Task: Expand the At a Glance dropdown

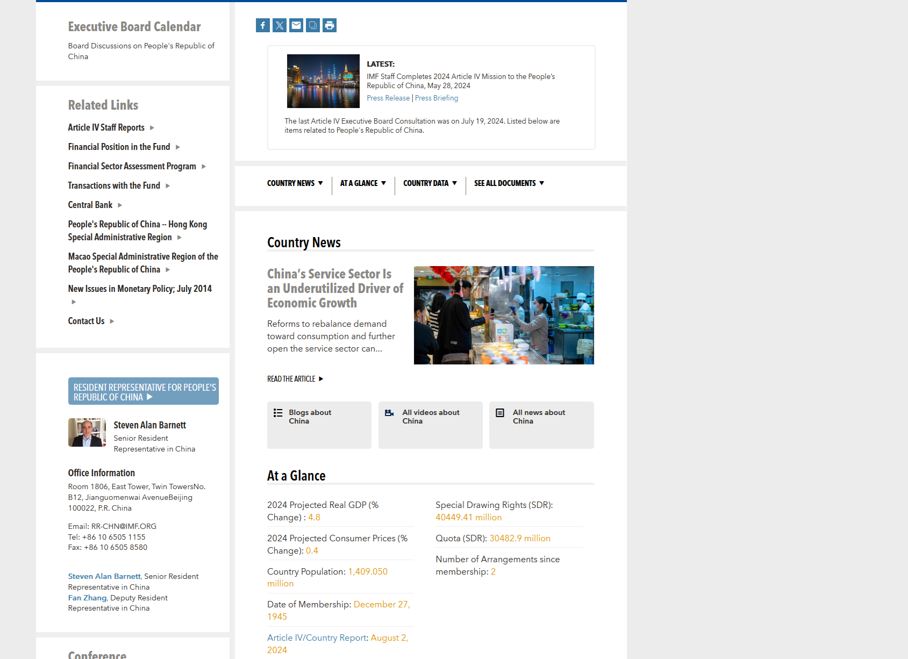Action: point(363,183)
